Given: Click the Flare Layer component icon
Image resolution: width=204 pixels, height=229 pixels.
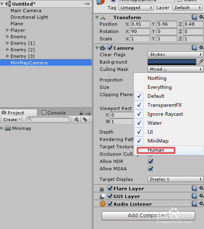Looking at the screenshot, I should (102, 189).
